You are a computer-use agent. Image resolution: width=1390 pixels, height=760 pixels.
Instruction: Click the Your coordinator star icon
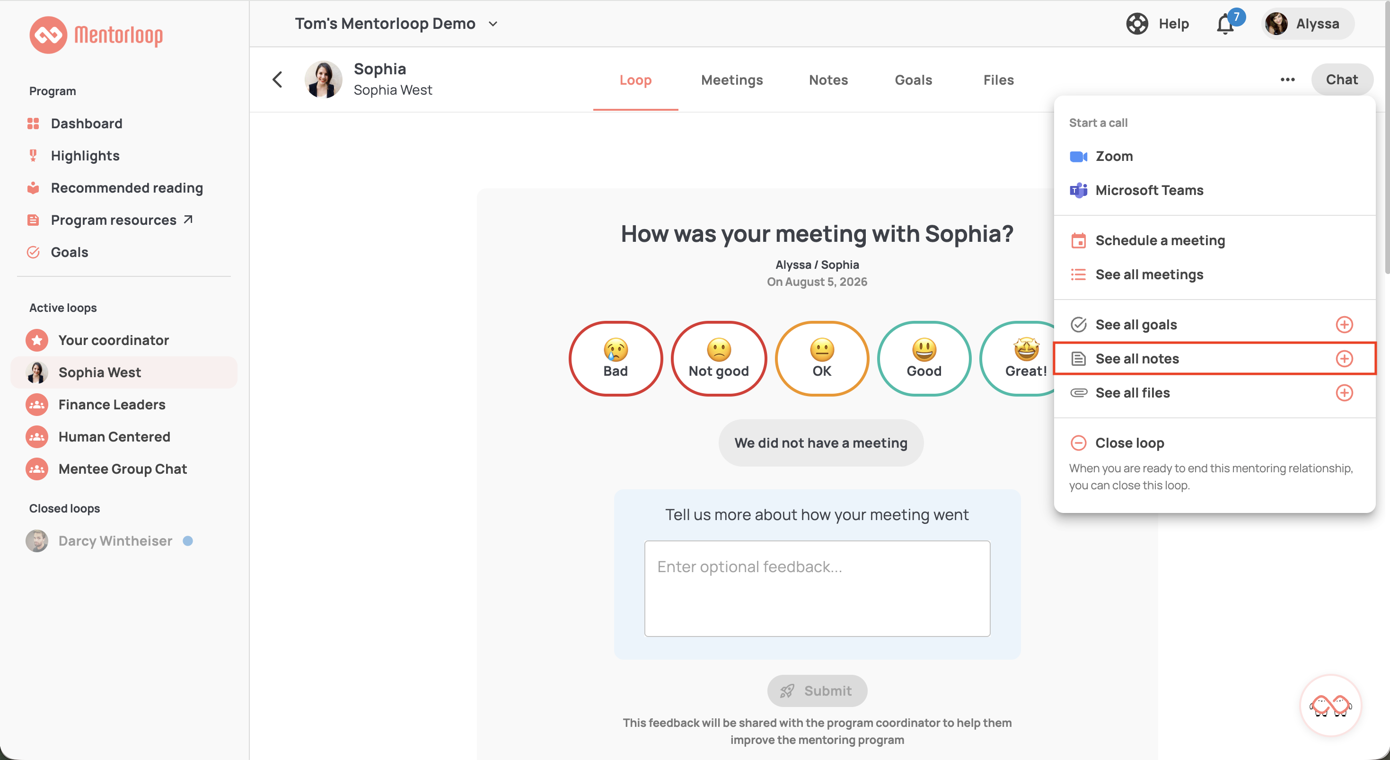[x=37, y=340]
